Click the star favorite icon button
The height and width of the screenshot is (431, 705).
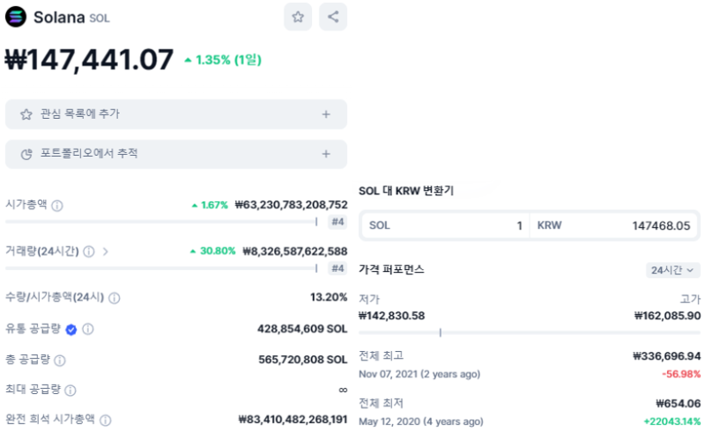tap(298, 17)
